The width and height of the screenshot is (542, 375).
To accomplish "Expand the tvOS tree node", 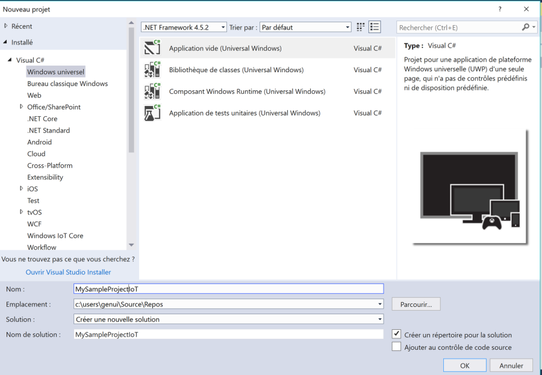I will point(22,212).
